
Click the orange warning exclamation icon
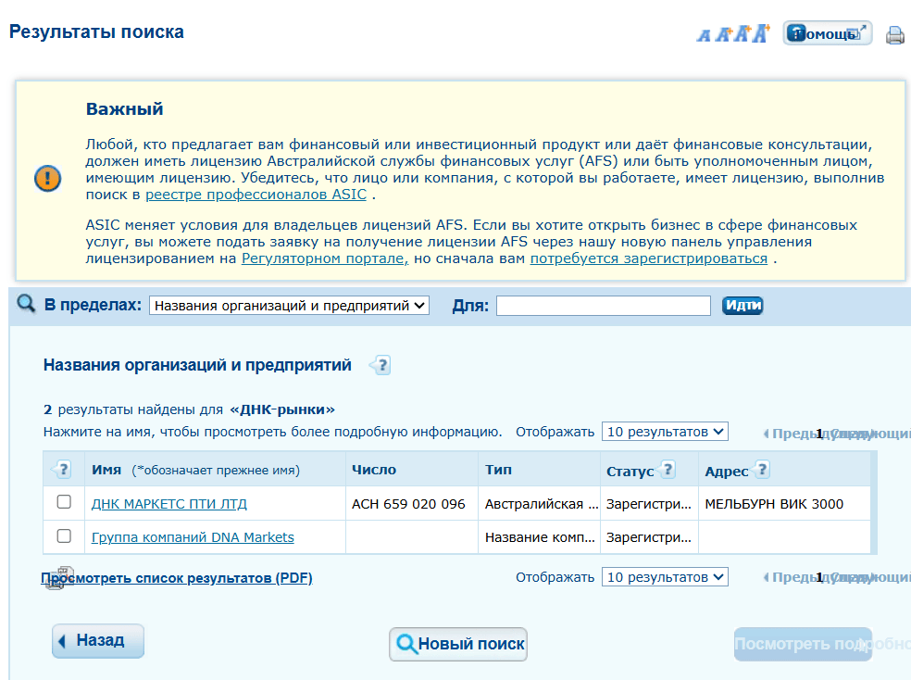[47, 179]
